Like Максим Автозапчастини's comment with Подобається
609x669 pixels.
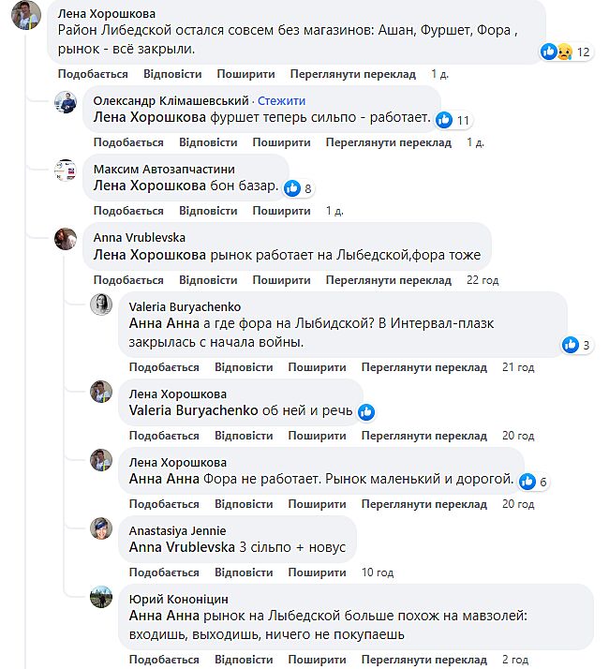128,211
